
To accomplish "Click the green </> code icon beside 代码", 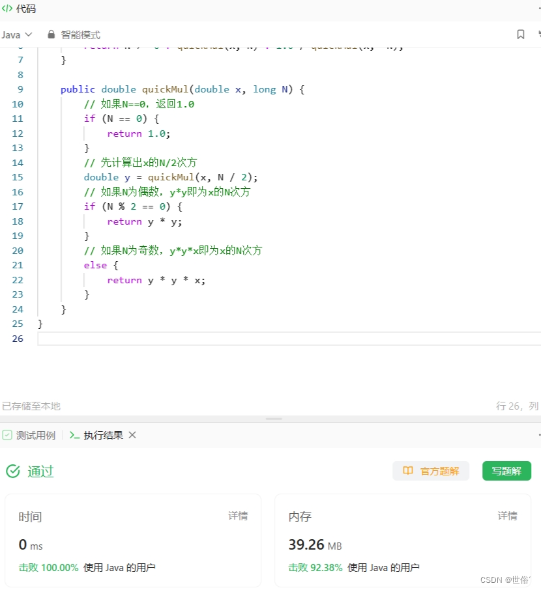I will click(8, 9).
